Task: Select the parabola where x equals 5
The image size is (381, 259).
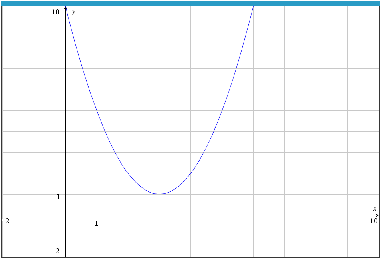Action: point(222,110)
